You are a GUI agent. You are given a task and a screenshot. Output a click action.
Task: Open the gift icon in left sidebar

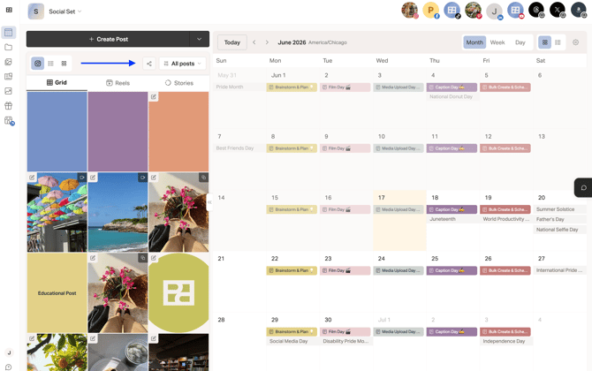tap(8, 106)
